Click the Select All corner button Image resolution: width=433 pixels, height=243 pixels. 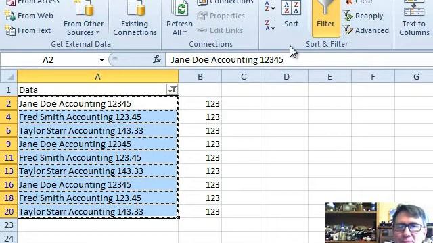9,76
